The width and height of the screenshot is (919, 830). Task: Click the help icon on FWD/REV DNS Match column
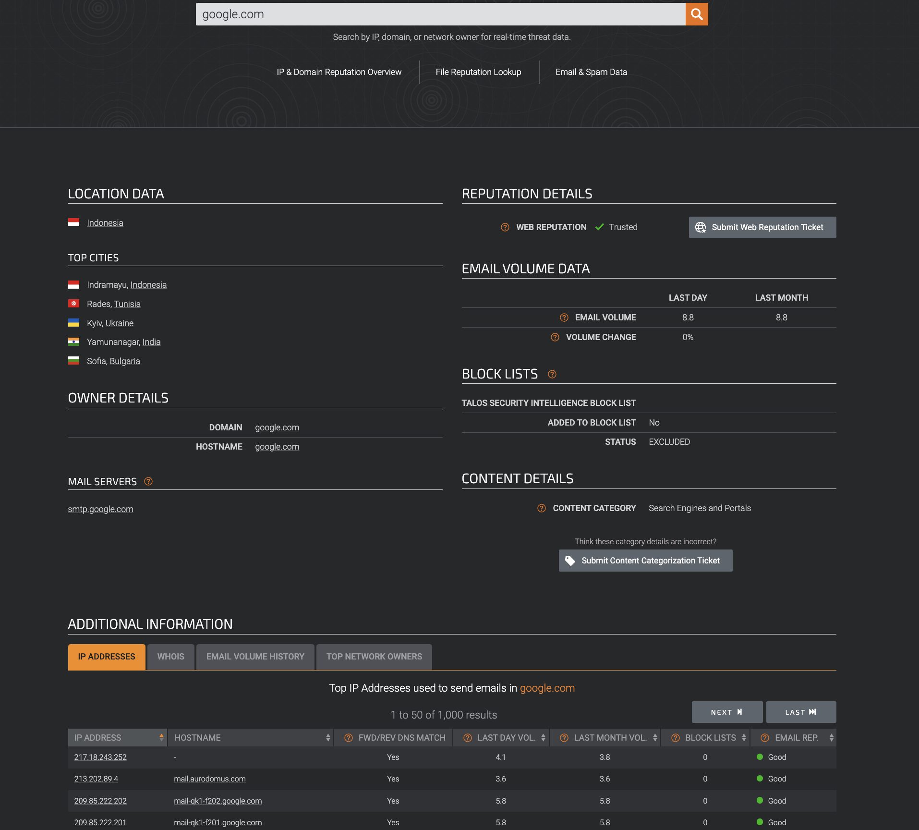[x=348, y=737]
